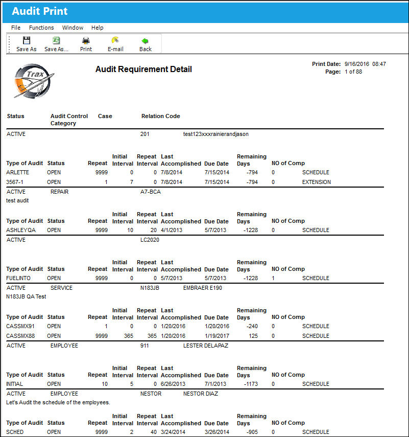Click the EMBRAER E190 text

[203, 288]
